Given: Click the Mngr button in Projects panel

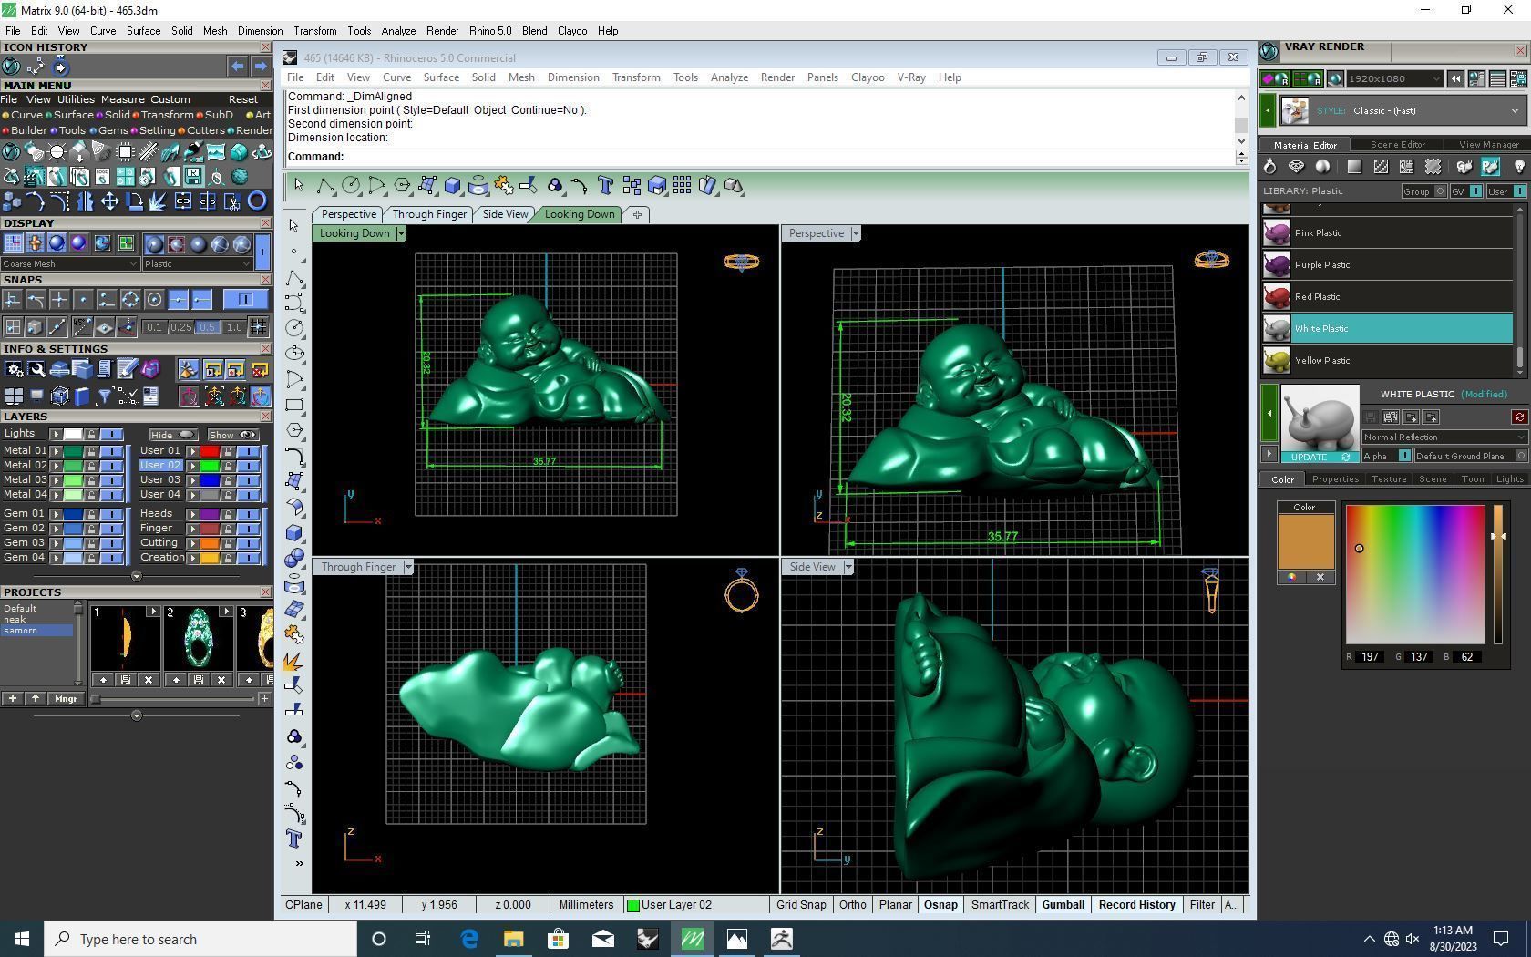Looking at the screenshot, I should [x=66, y=699].
